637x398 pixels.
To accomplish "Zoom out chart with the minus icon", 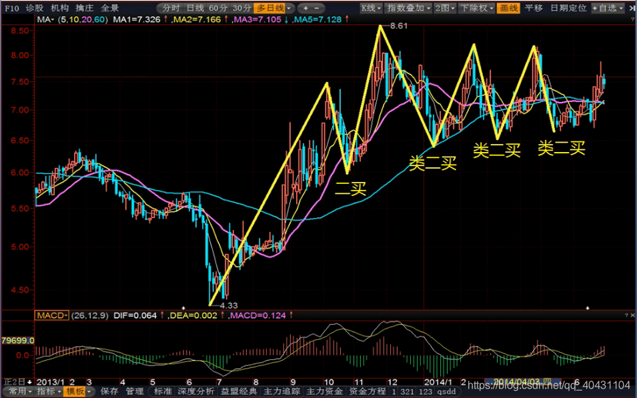I will click(317, 8).
